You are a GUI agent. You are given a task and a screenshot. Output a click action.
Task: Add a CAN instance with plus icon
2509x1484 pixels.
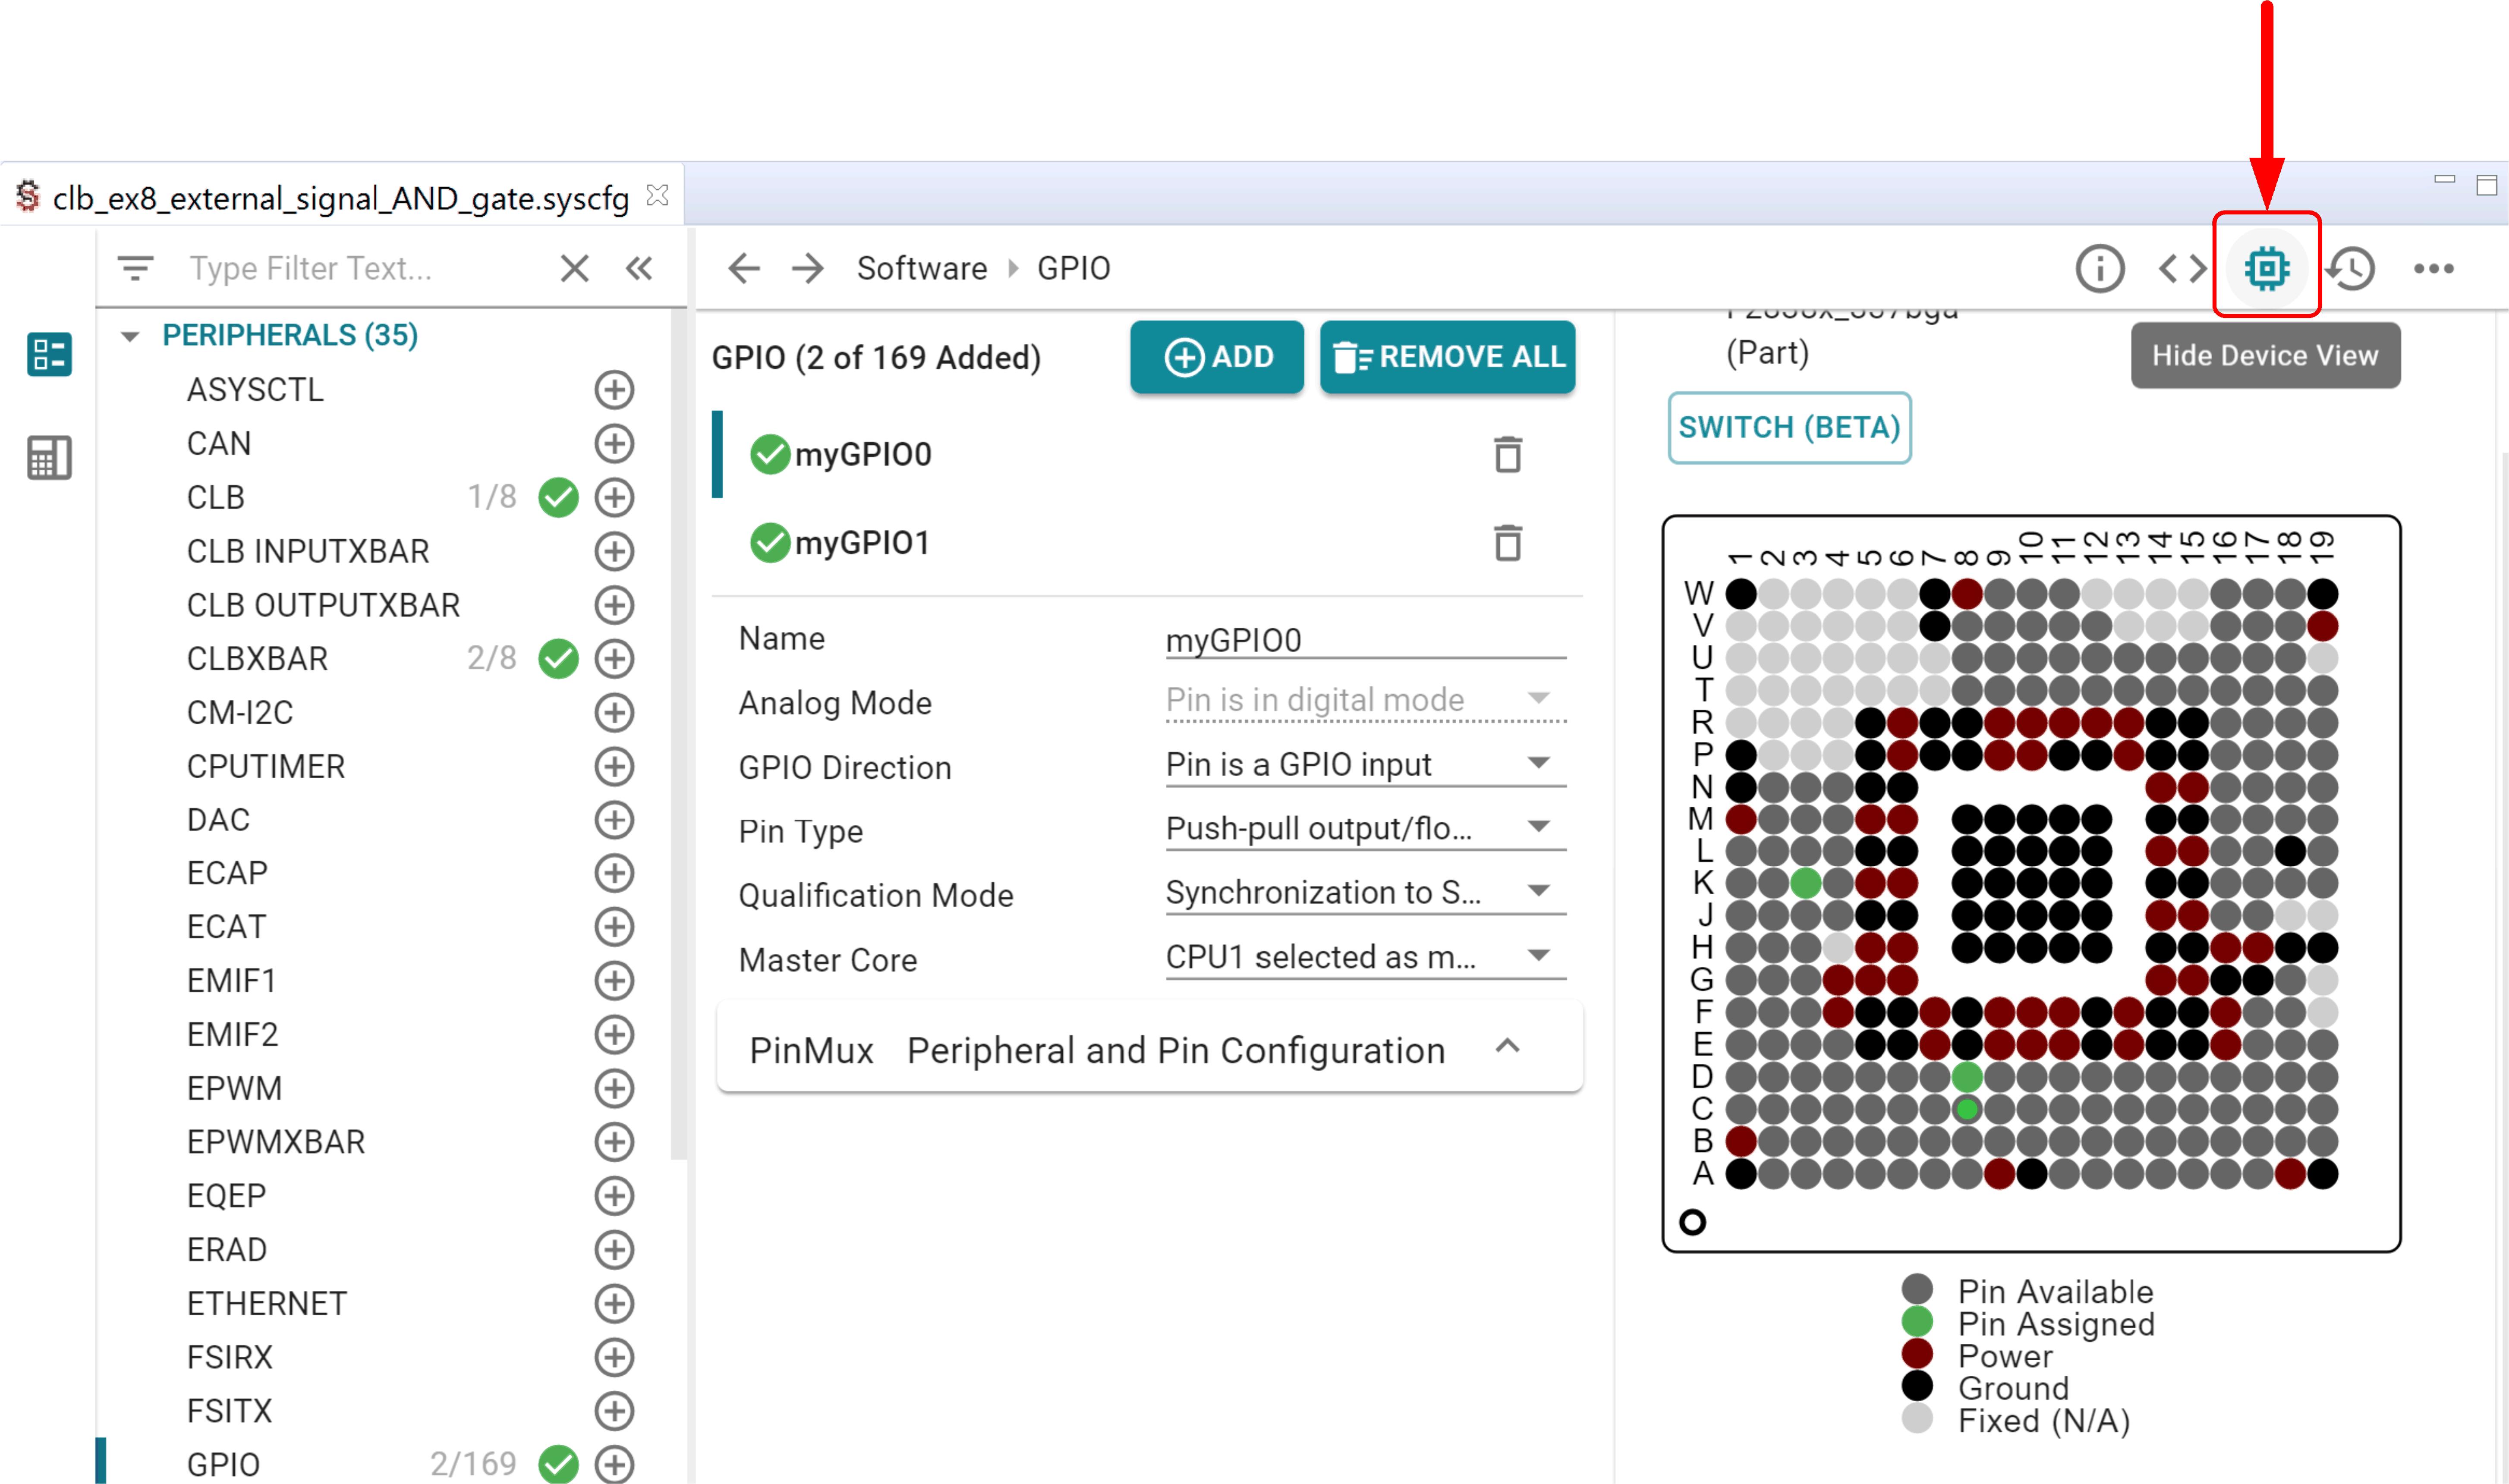tap(614, 443)
